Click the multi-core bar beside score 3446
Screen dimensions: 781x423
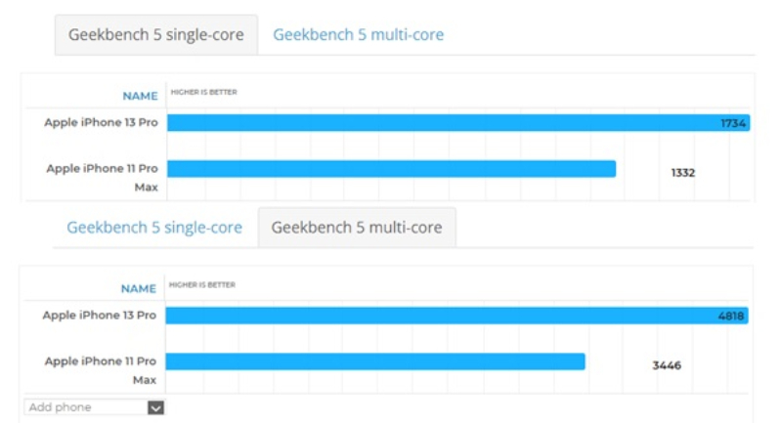click(375, 361)
